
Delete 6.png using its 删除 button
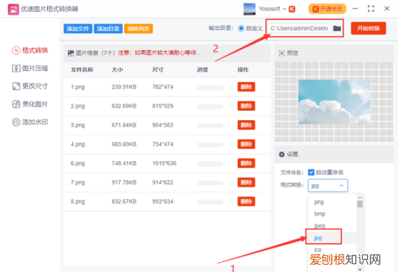coord(246,163)
